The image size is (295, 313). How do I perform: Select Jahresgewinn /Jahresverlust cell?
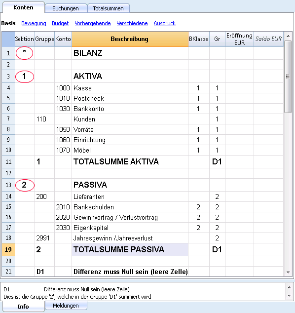tap(130, 238)
